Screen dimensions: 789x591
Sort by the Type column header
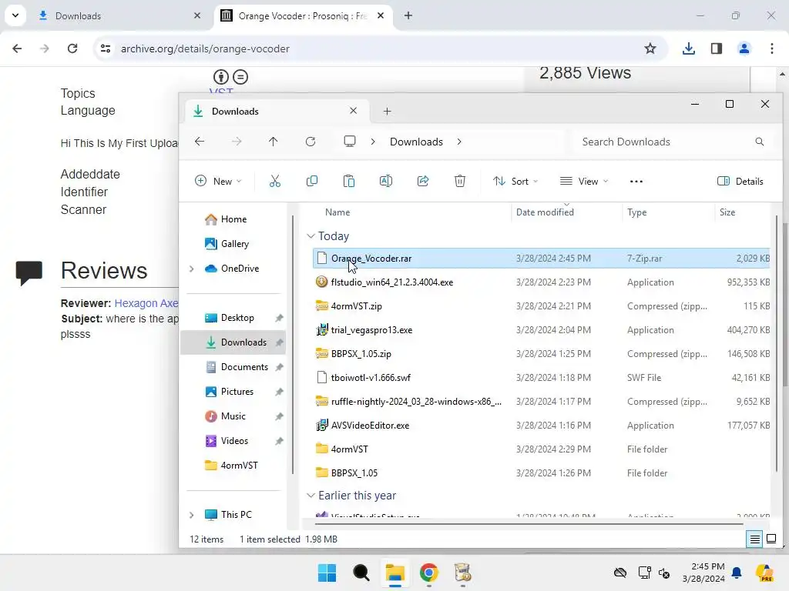coord(636,212)
